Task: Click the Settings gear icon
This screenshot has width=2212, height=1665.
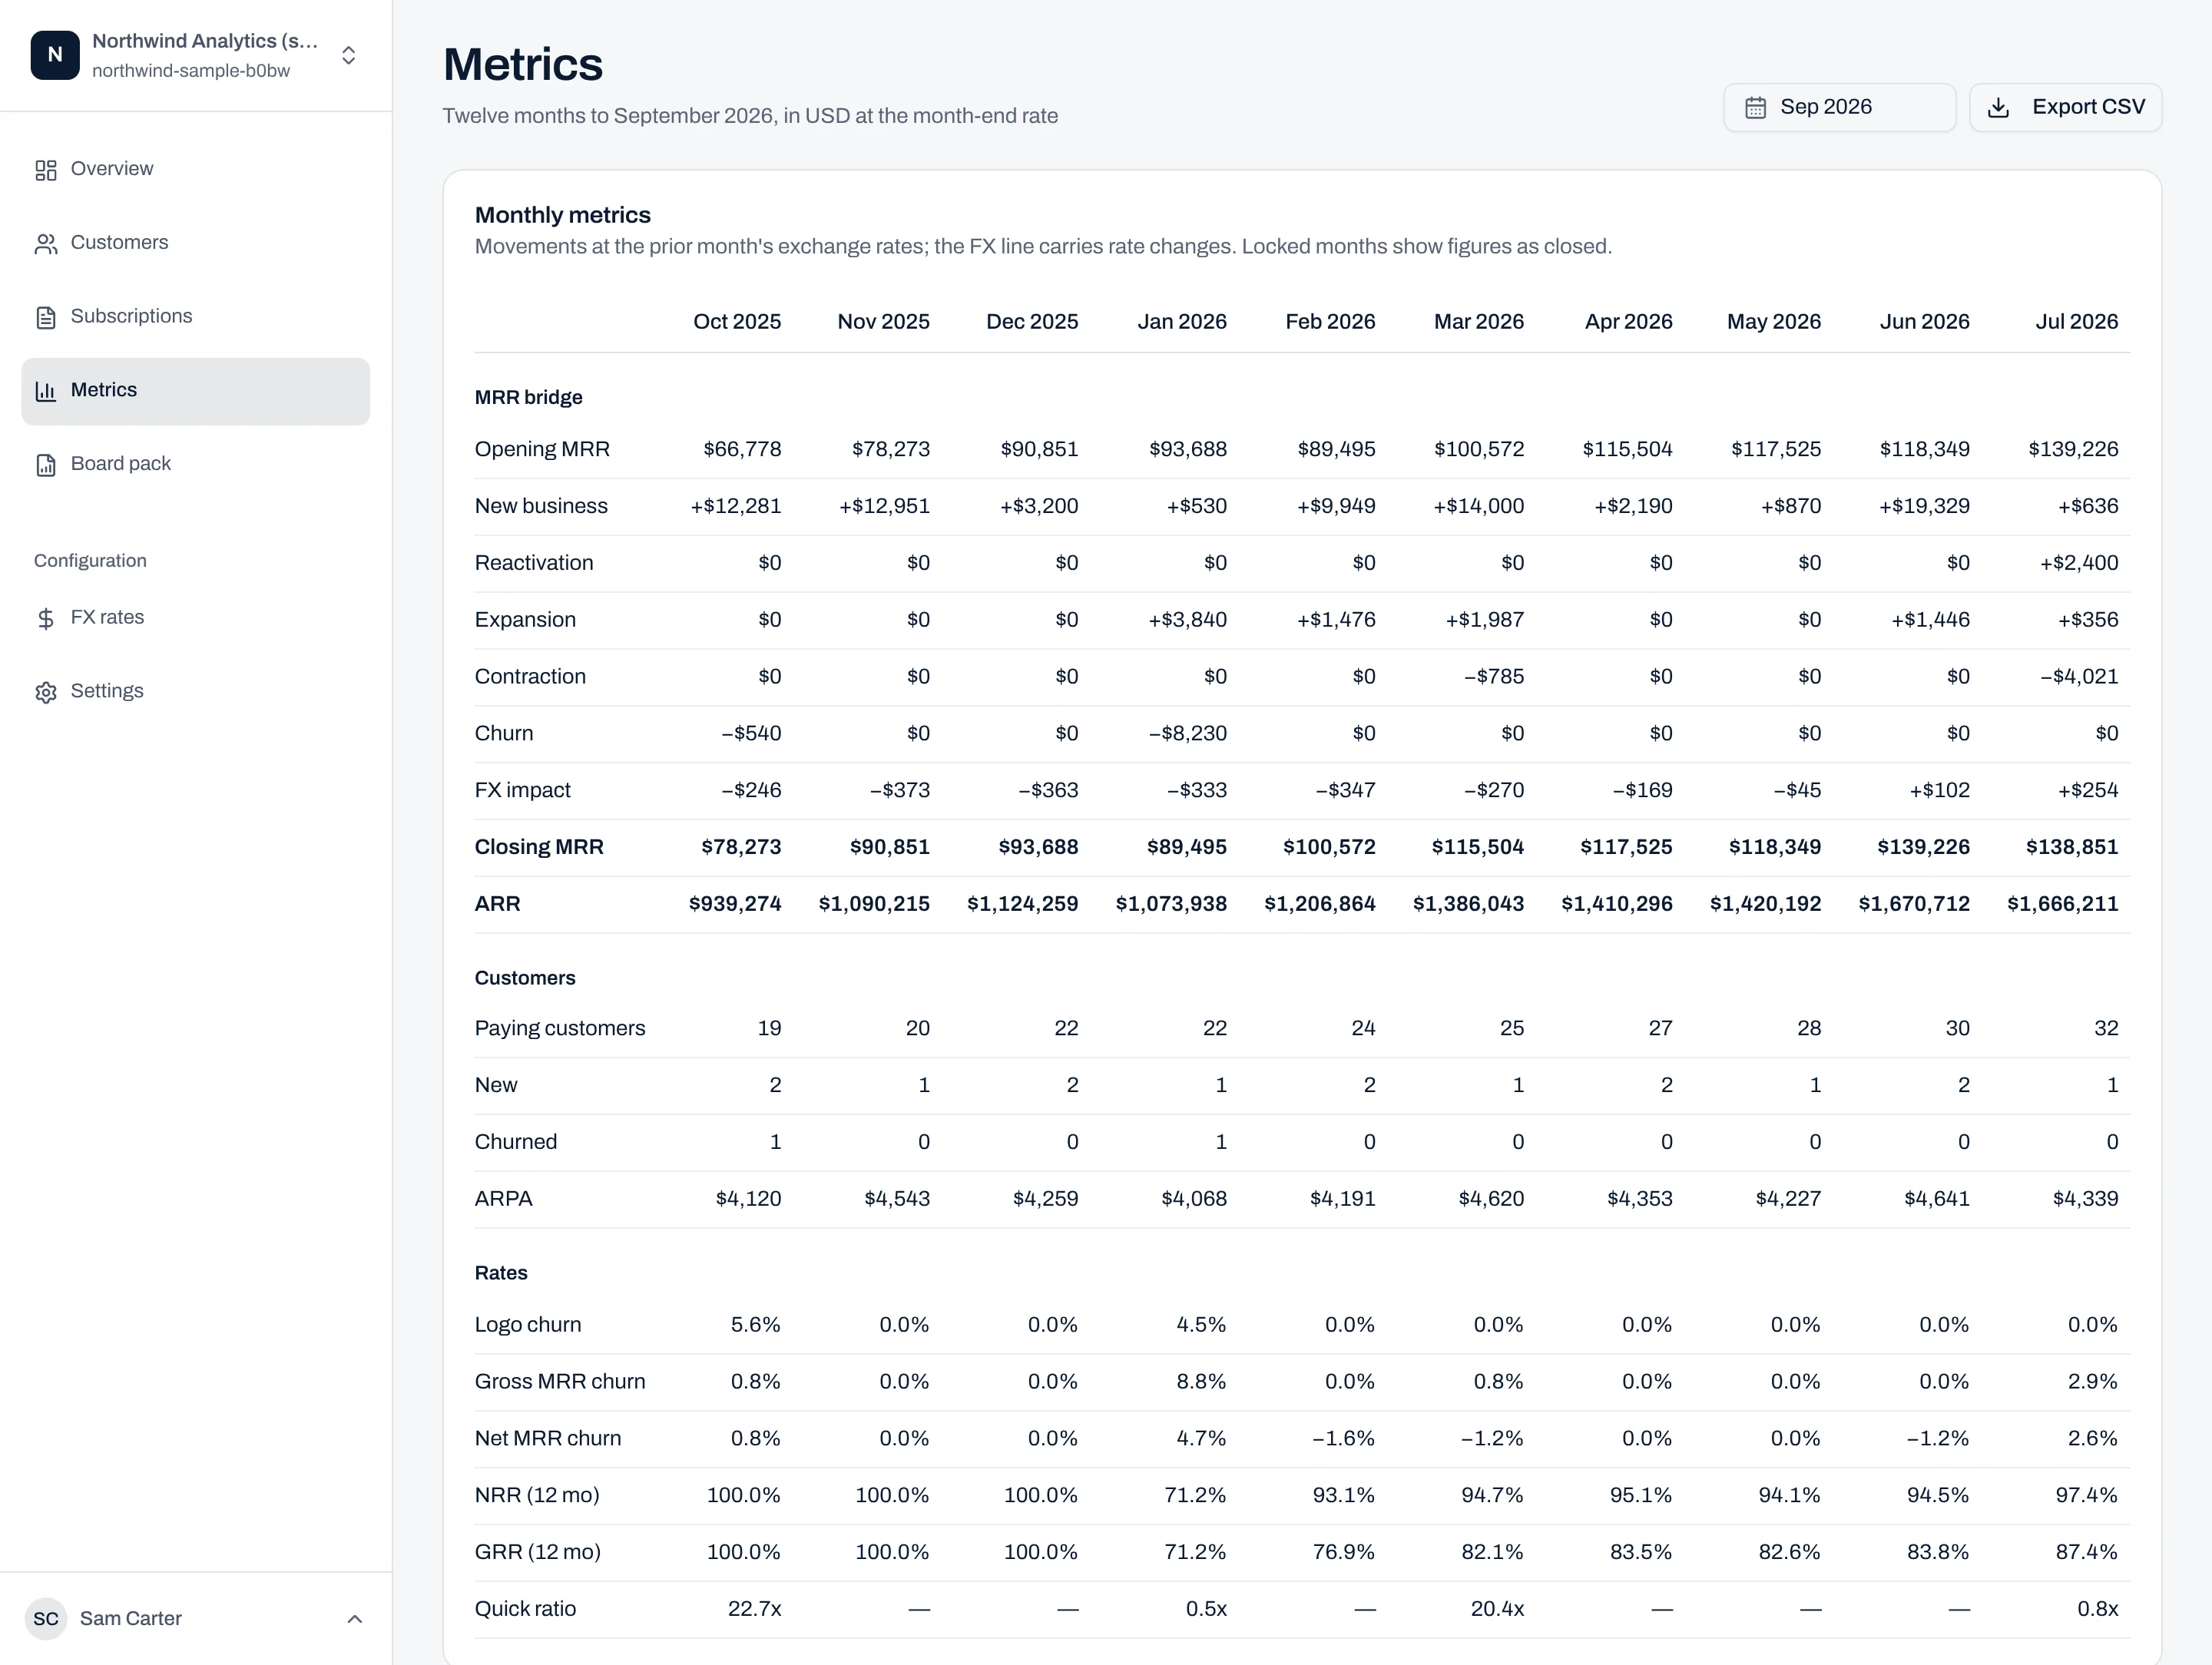Action: pyautogui.click(x=46, y=692)
